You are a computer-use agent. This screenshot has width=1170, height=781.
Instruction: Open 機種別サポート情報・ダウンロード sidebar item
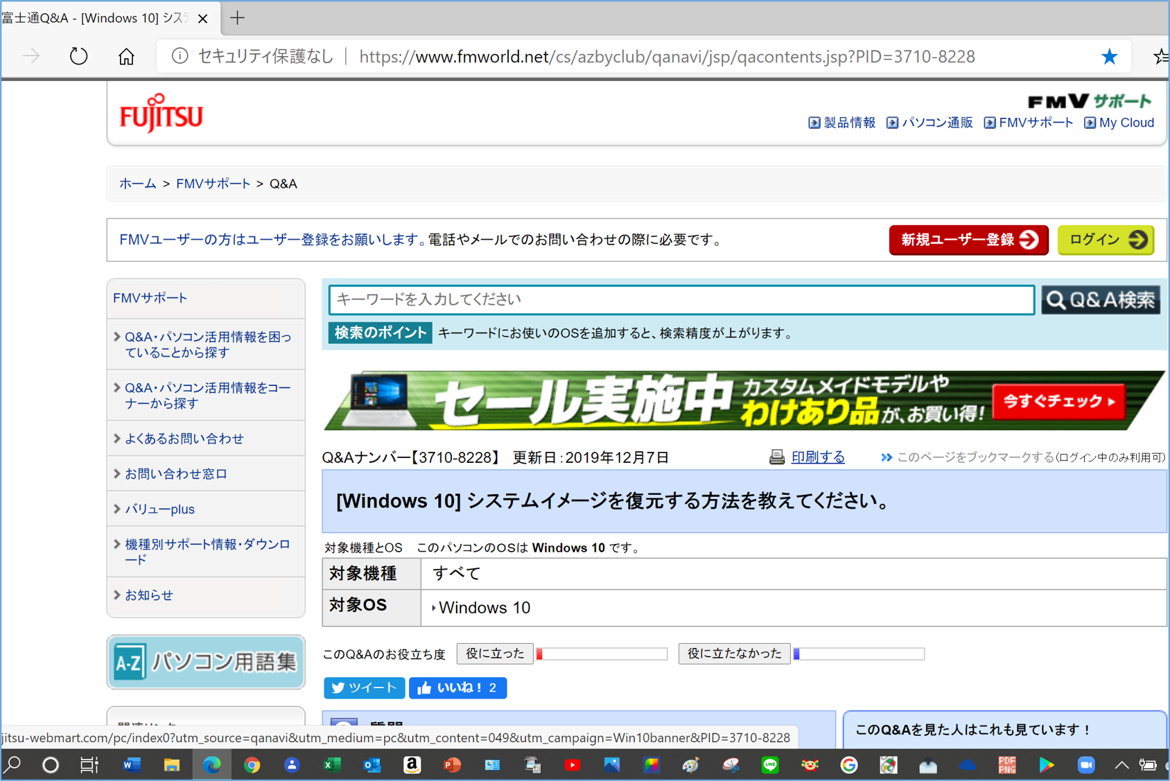(207, 552)
